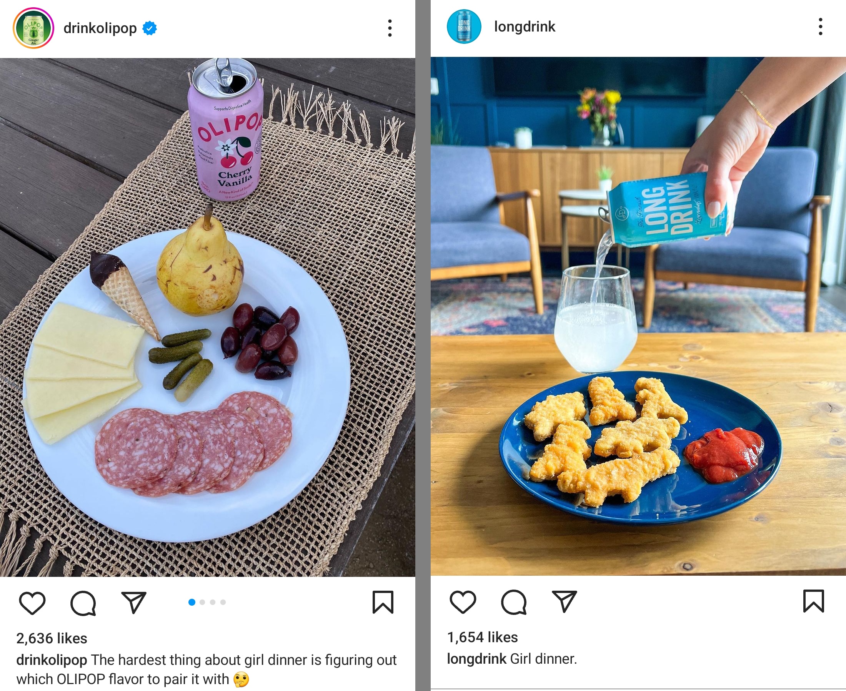Viewport: 846px width, 691px height.
Task: Jump to second carousel dot indicator
Action: click(202, 602)
